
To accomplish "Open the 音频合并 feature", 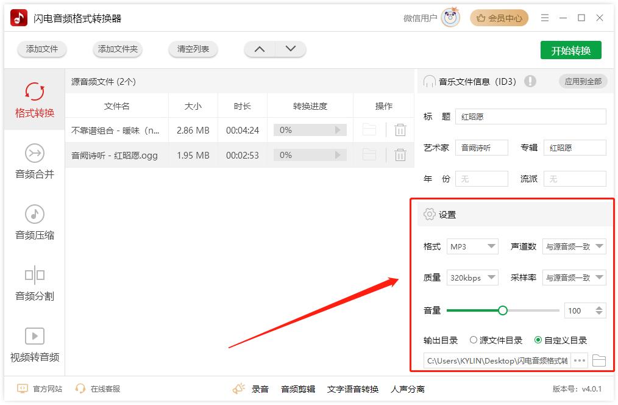I will [34, 162].
